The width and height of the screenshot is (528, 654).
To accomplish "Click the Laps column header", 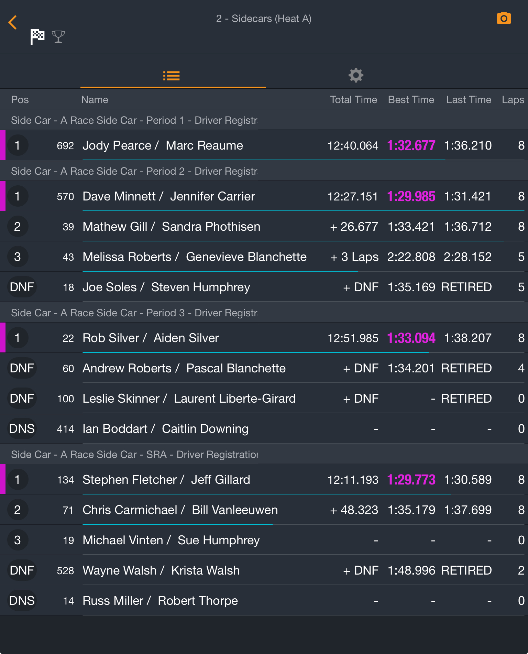I will (x=513, y=100).
